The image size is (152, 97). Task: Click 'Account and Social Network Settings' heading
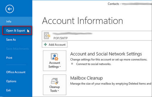(x=106, y=54)
